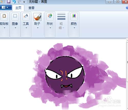This screenshot has width=128, height=110.
Task: Click the 剪贴板 clipboard icon
Action: pyautogui.click(x=4, y=16)
